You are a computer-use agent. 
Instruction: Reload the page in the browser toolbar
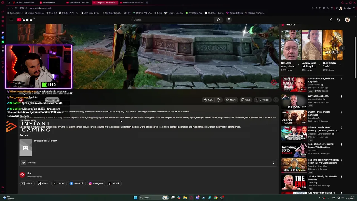click(x=16, y=8)
